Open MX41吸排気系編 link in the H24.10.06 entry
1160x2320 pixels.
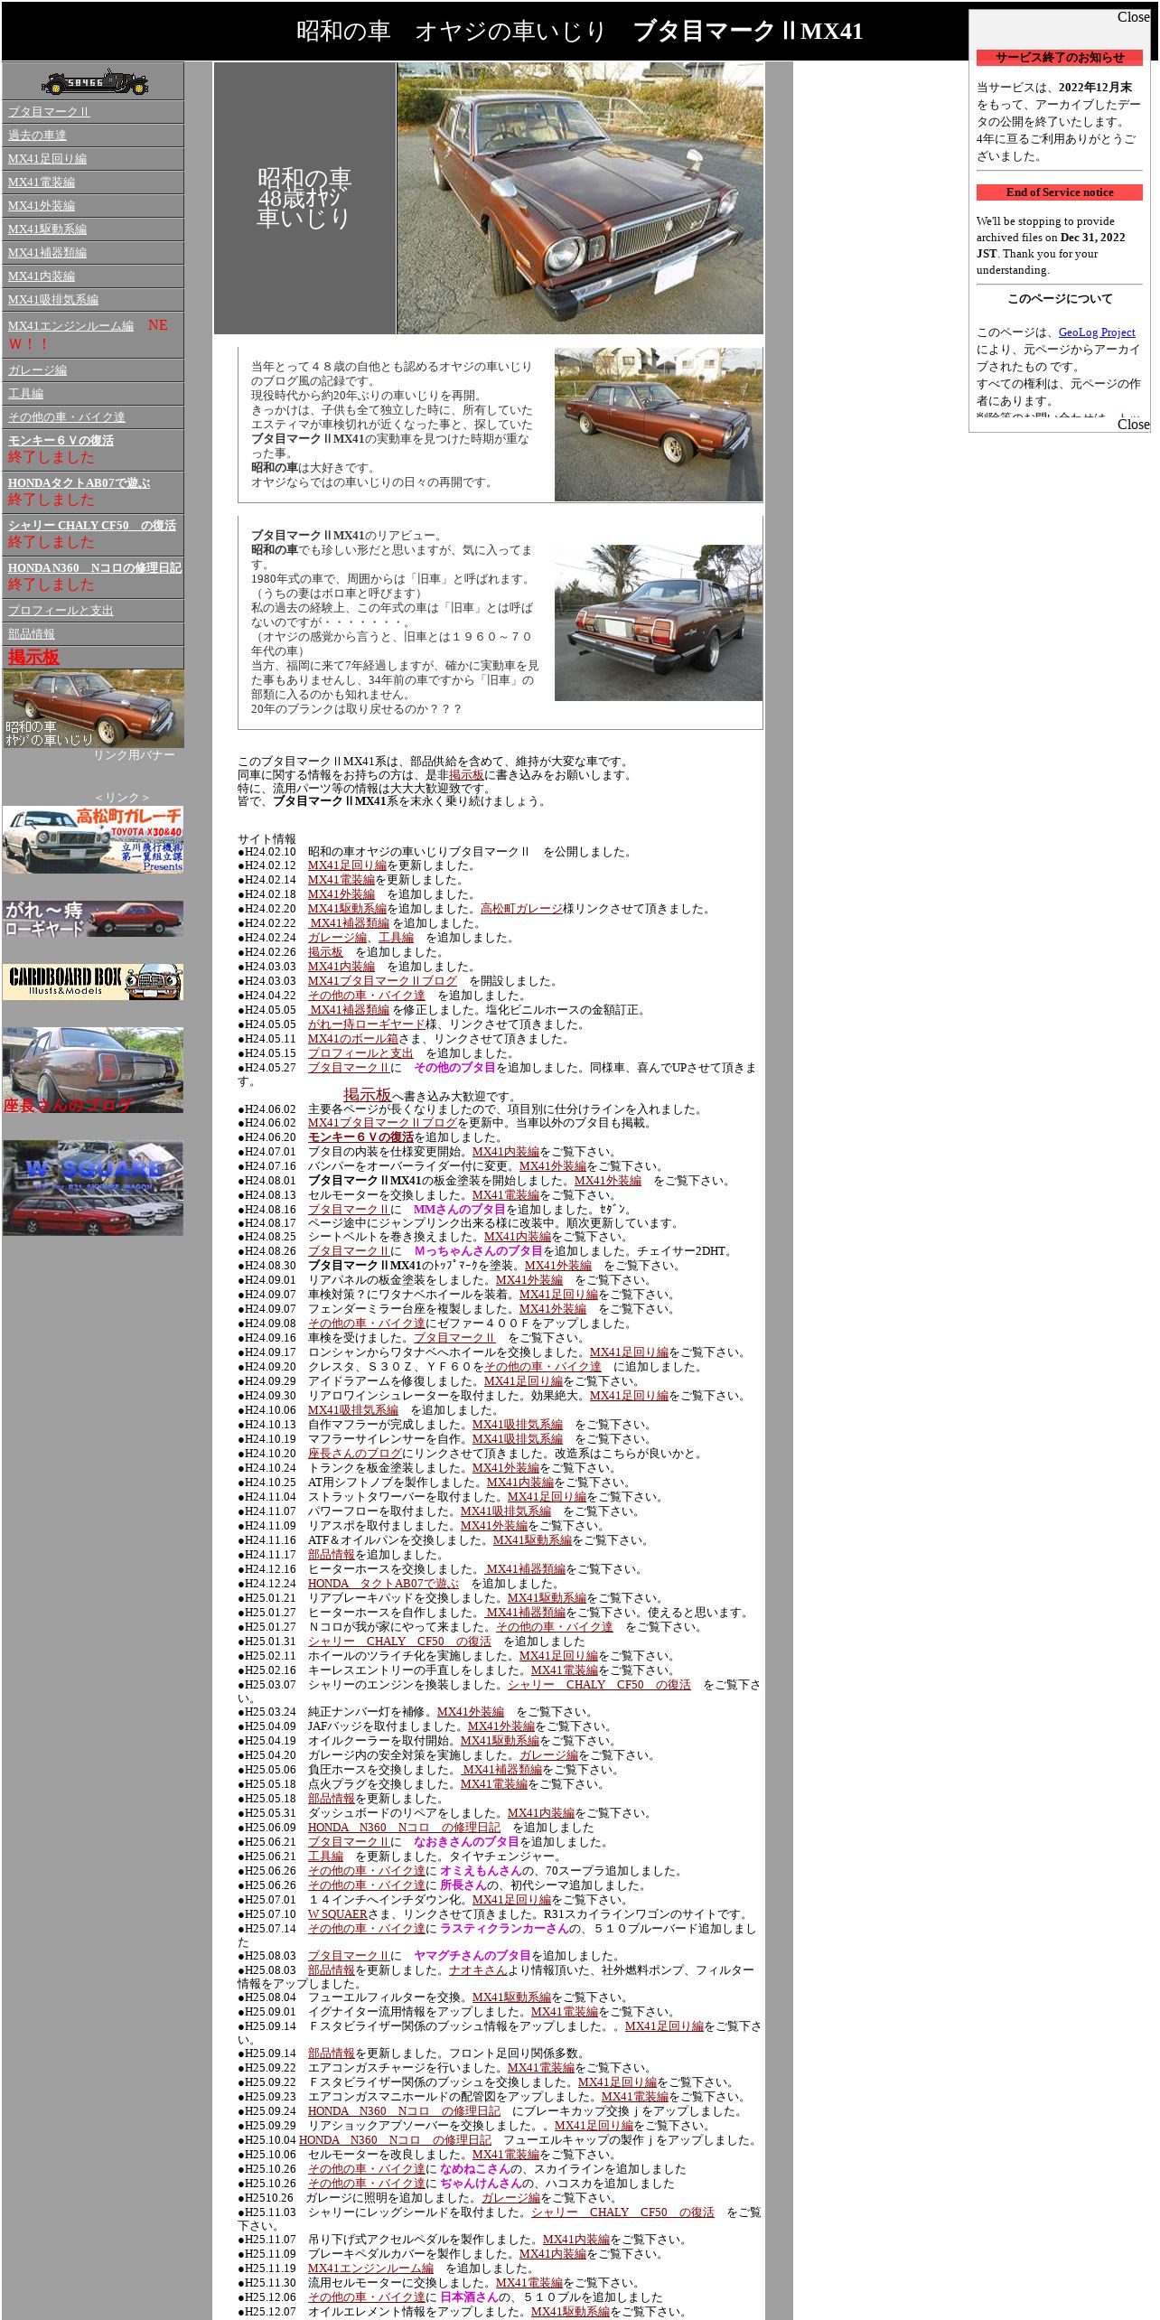353,1410
